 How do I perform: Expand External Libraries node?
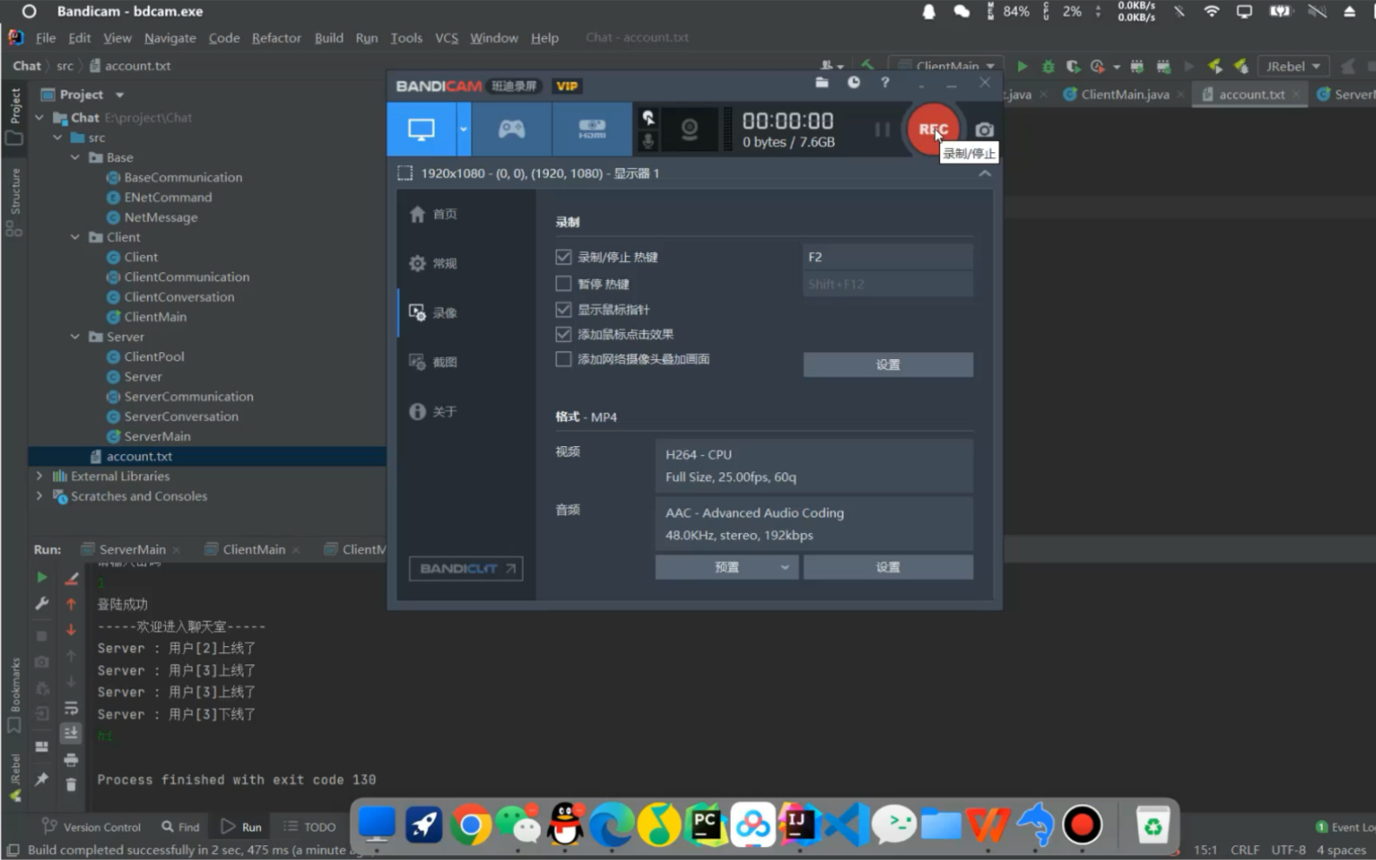pos(39,476)
